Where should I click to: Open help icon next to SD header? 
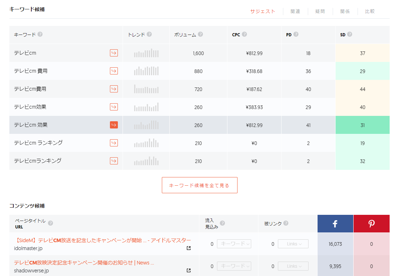(350, 34)
